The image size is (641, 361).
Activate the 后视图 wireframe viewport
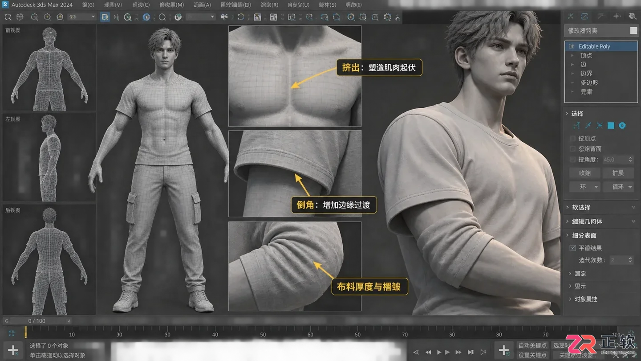pos(49,260)
